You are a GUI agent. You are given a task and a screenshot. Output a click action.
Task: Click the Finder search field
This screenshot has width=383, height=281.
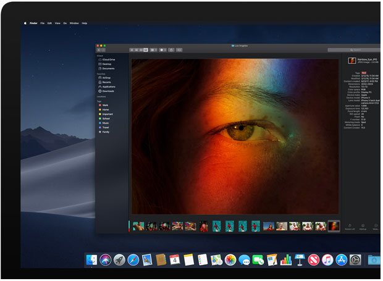click(354, 50)
